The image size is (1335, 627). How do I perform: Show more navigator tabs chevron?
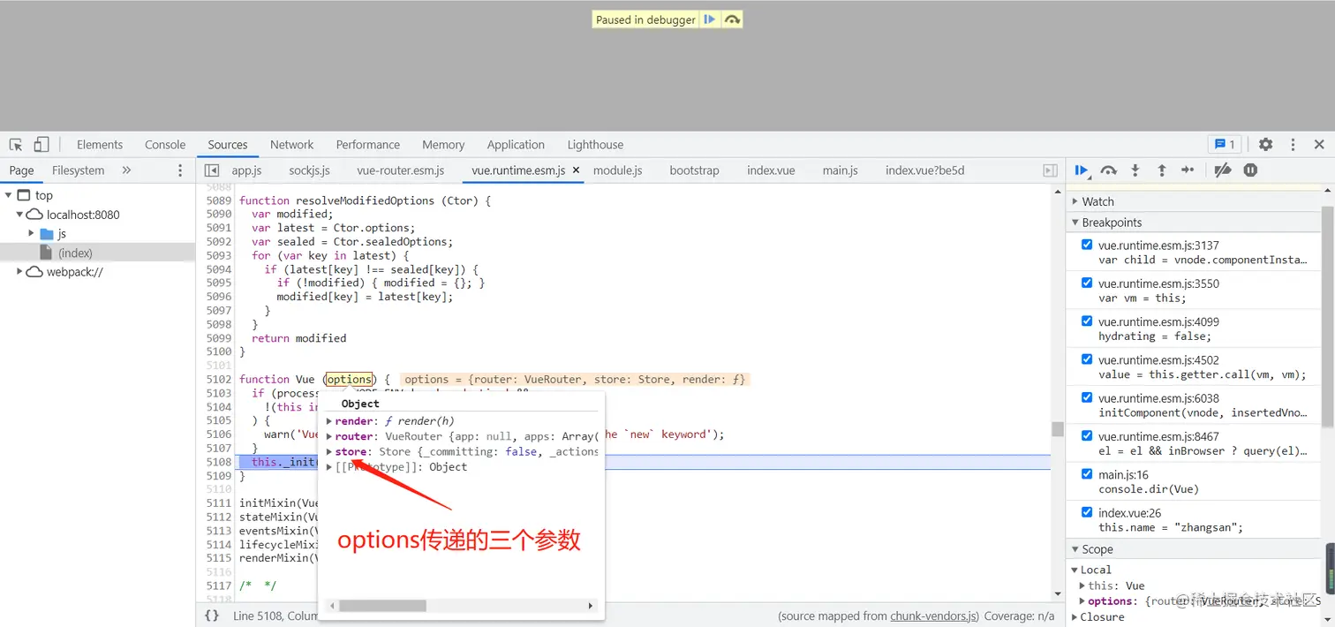click(126, 170)
